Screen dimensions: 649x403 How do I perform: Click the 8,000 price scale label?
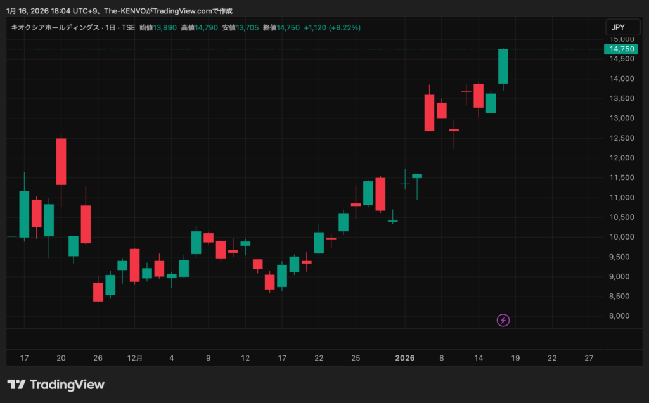coord(624,316)
